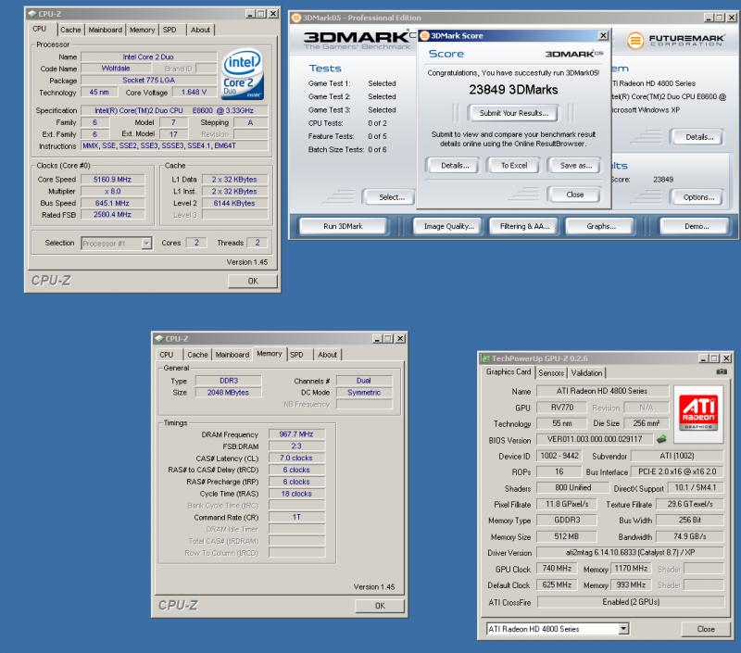Click title icon of CPU-Z Memory window
Screen dimensions: 741x653
click(x=159, y=339)
